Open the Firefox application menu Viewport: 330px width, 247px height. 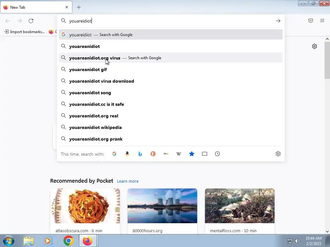322,21
